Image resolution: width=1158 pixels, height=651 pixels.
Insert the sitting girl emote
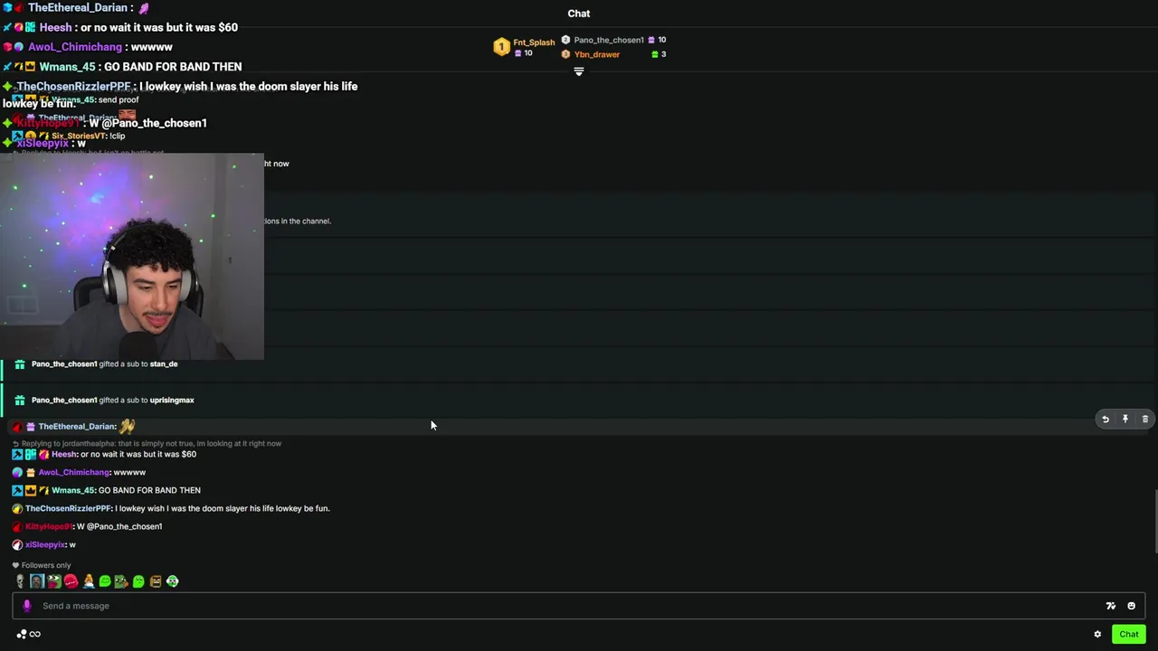coord(88,581)
